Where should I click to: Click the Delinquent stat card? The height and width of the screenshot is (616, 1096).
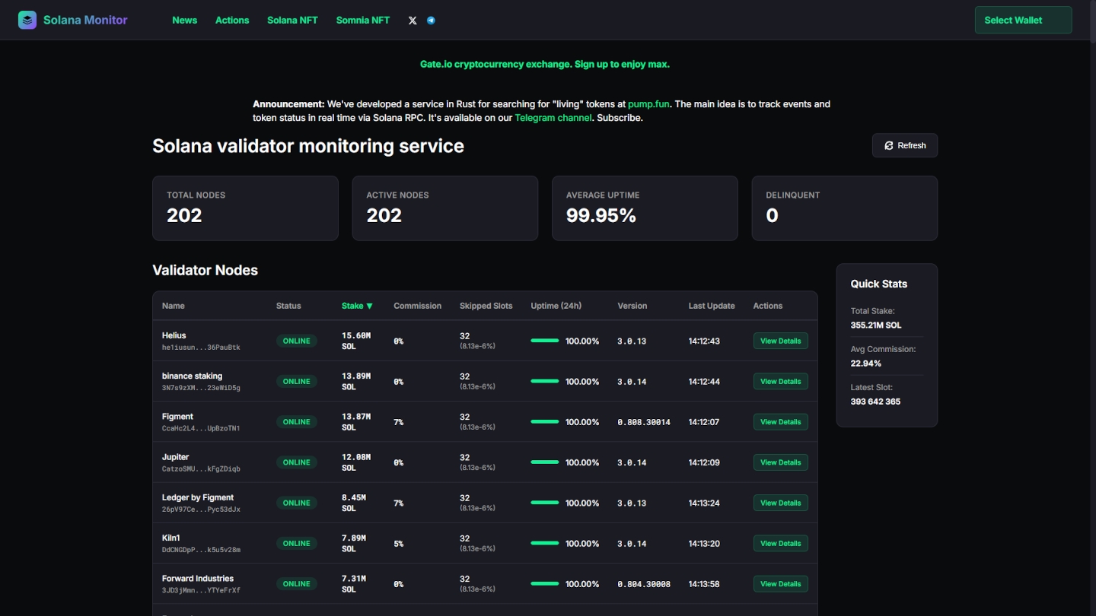tap(845, 208)
